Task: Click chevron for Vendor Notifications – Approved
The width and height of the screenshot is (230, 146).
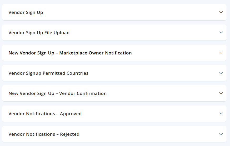Action: [221, 113]
